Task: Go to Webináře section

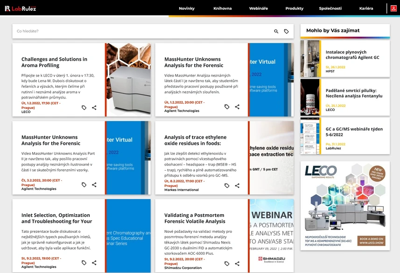Action: pyautogui.click(x=259, y=8)
